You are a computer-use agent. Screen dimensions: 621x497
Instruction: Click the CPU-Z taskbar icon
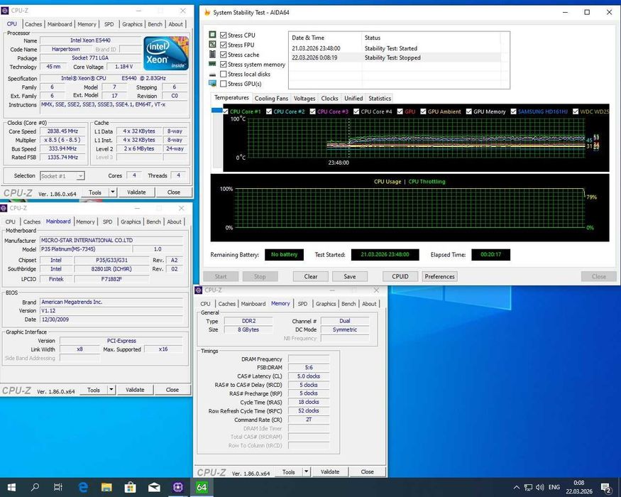[x=178, y=487]
